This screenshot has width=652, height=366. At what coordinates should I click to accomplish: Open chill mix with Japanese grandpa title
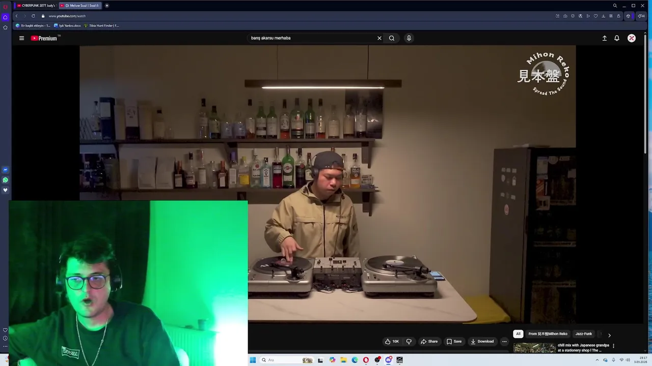pos(583,348)
